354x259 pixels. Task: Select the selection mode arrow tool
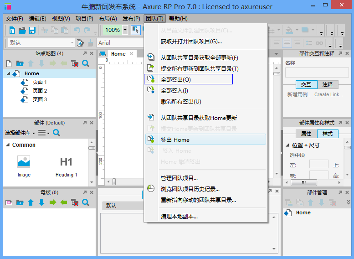(x=135, y=30)
